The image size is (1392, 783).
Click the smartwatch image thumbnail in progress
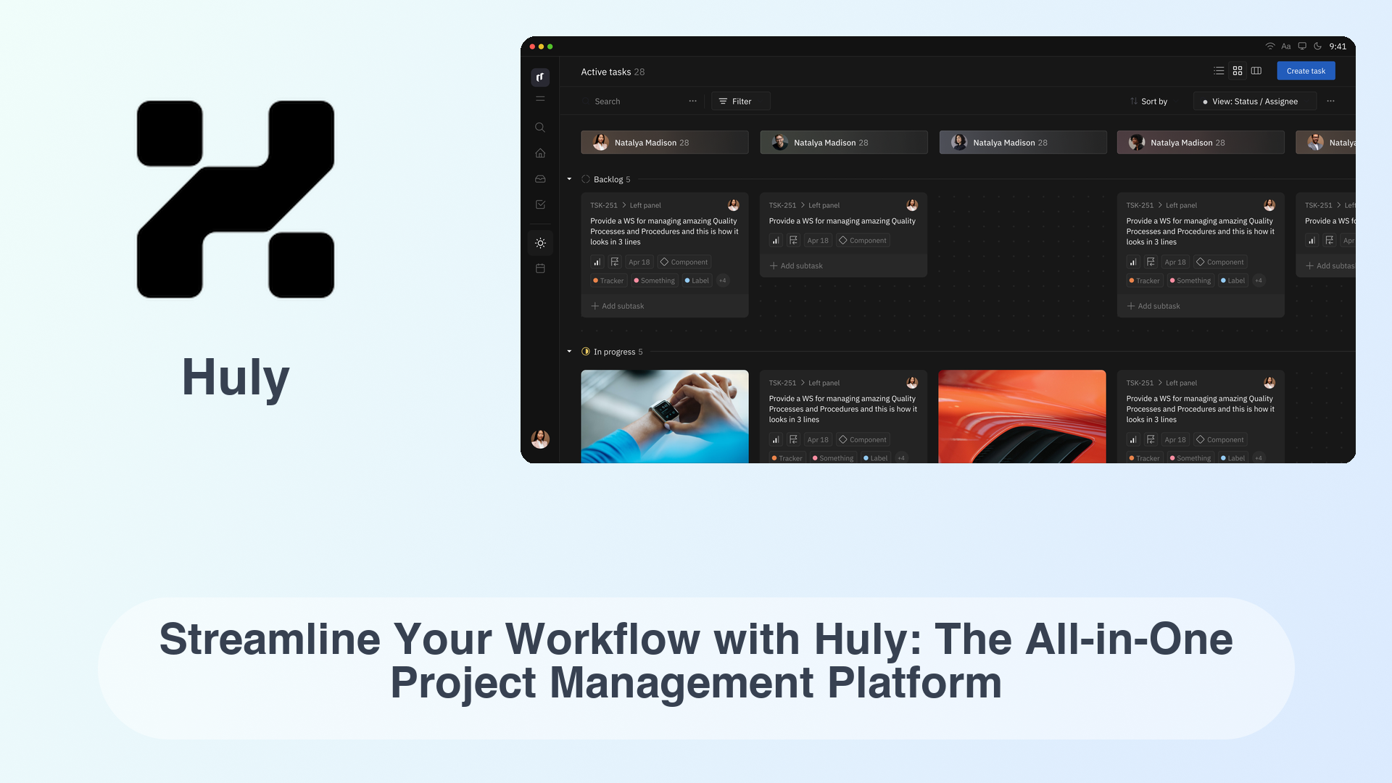[664, 417]
